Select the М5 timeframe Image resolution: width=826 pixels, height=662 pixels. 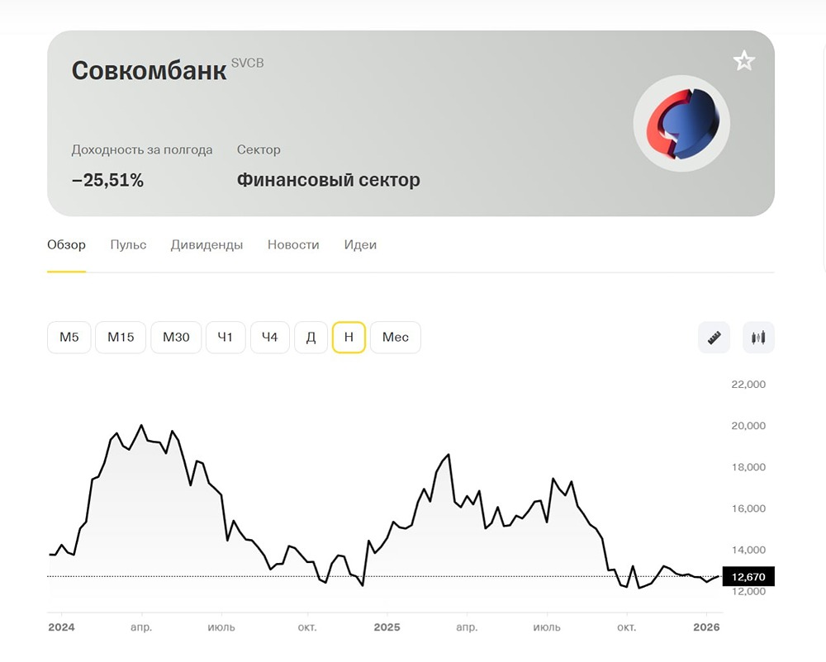click(x=69, y=337)
